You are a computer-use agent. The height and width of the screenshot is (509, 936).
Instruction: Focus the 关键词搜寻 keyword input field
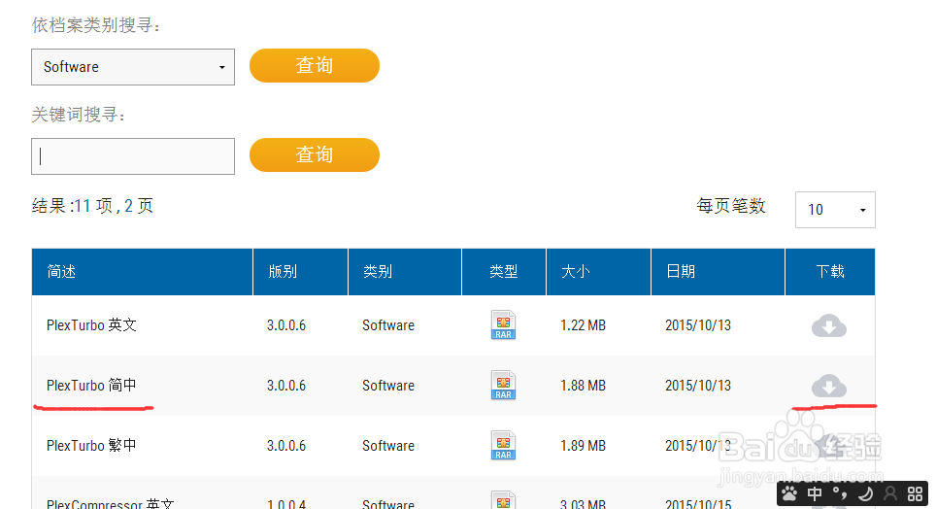133,156
